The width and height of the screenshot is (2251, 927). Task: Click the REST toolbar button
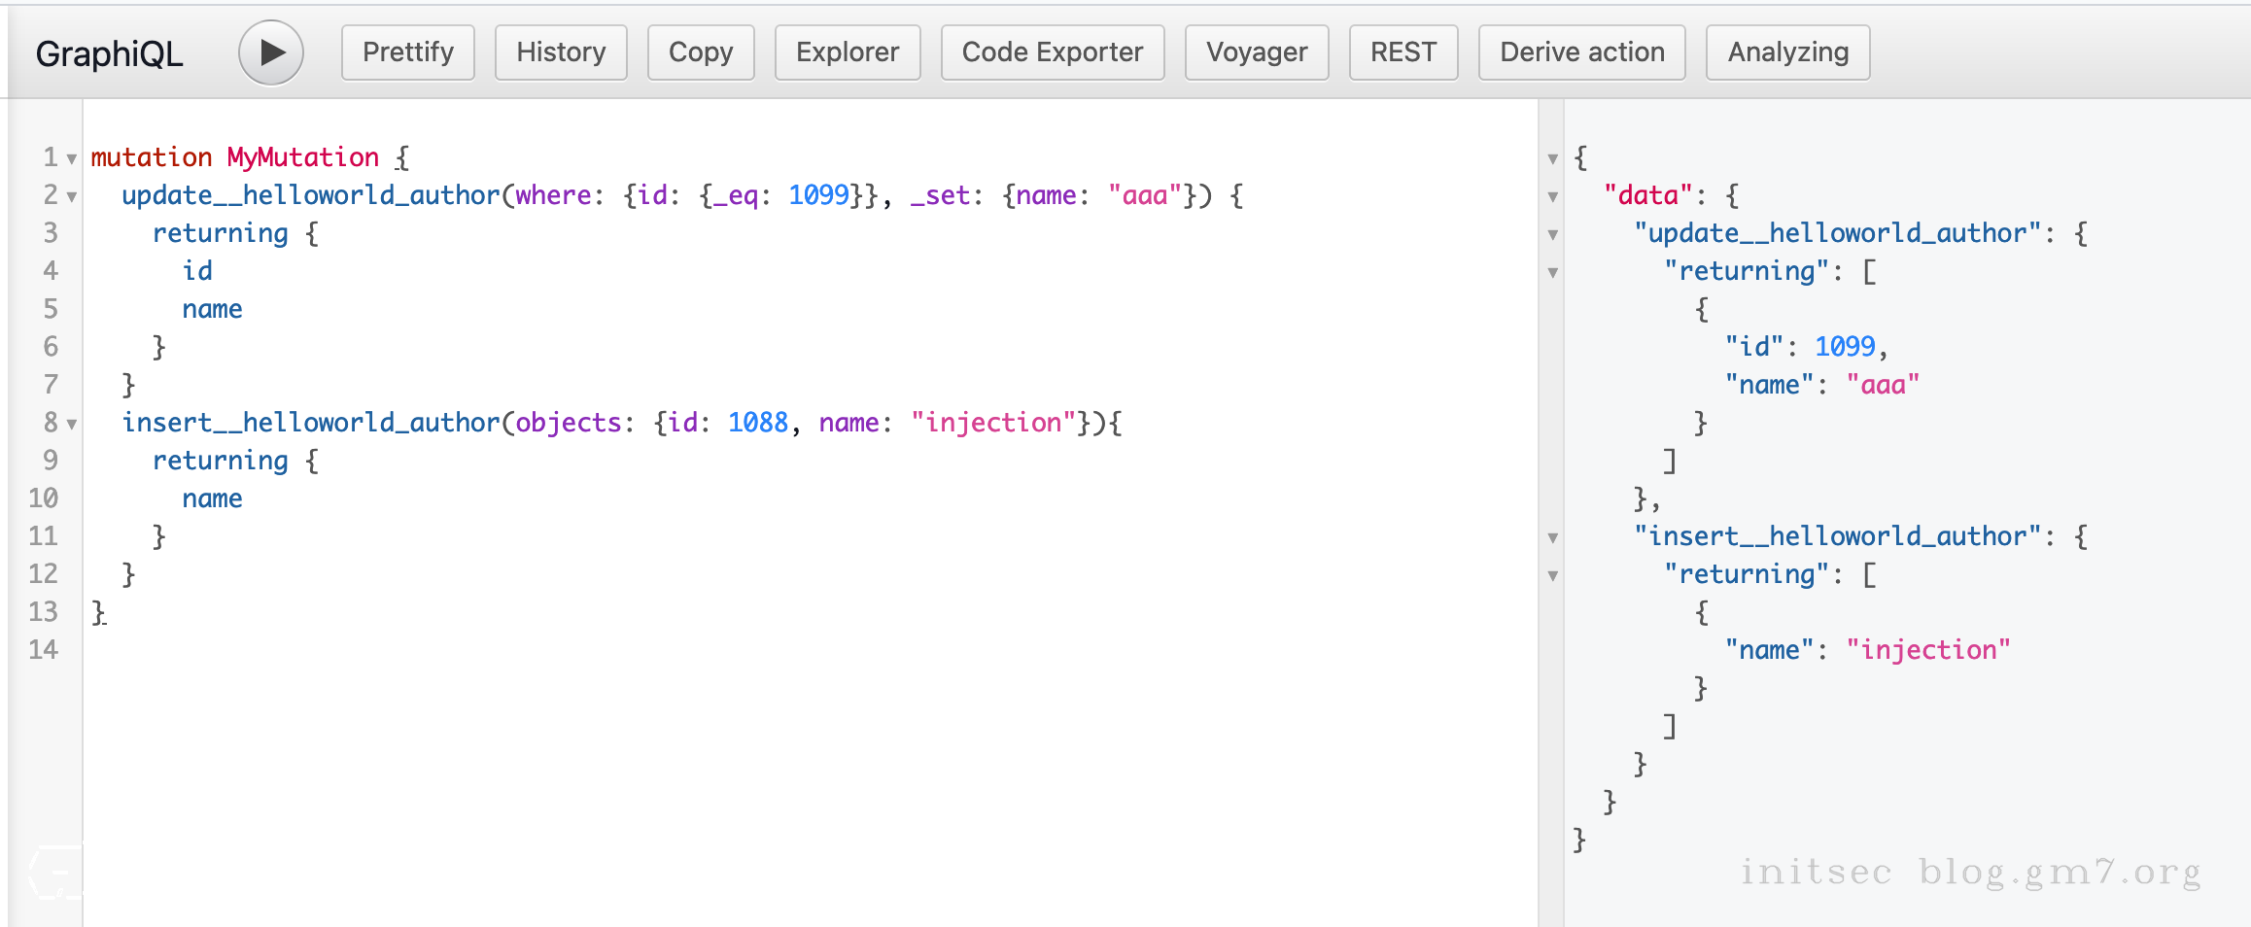tap(1403, 52)
